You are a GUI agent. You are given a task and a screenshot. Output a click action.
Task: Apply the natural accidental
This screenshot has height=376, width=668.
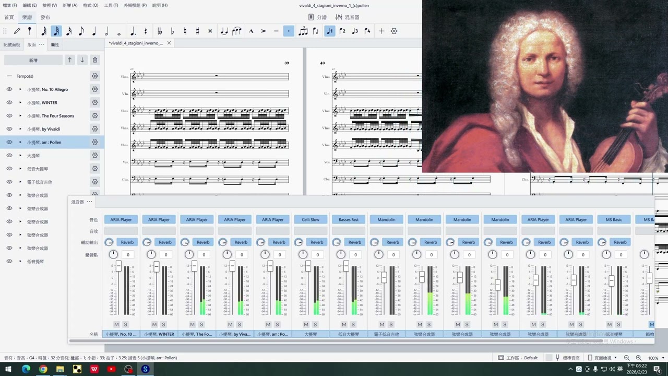pos(185,31)
